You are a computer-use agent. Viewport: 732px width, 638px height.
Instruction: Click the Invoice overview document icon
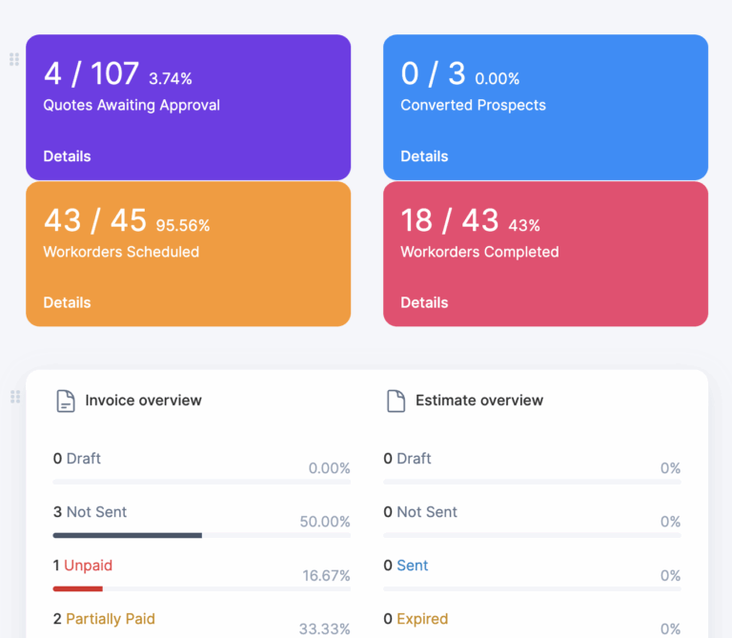[x=65, y=401]
